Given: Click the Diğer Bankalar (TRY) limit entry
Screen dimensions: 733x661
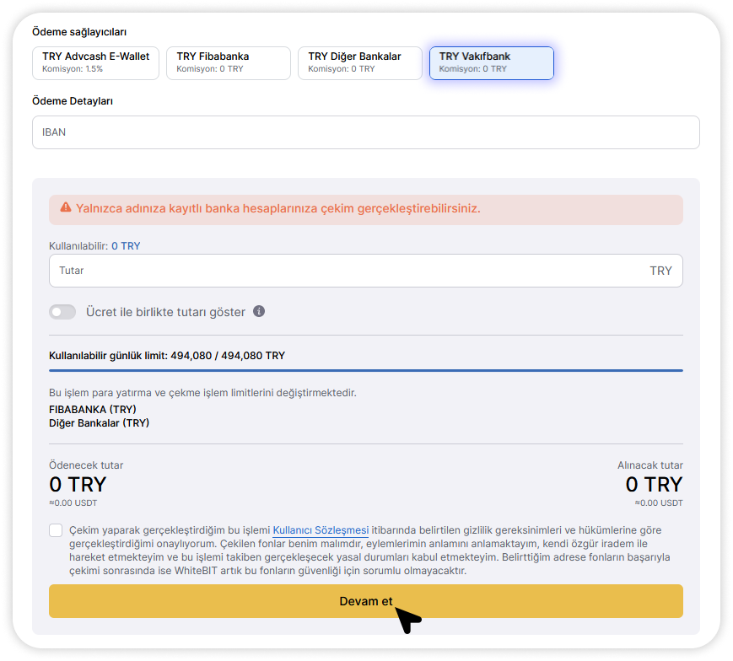Looking at the screenshot, I should (99, 422).
